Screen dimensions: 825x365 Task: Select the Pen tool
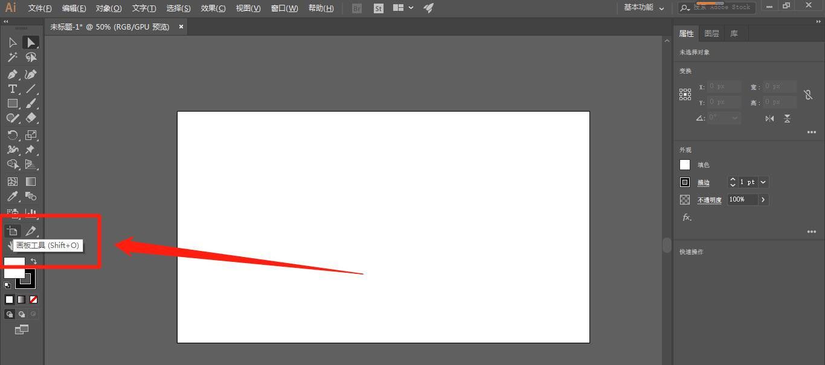click(x=12, y=74)
